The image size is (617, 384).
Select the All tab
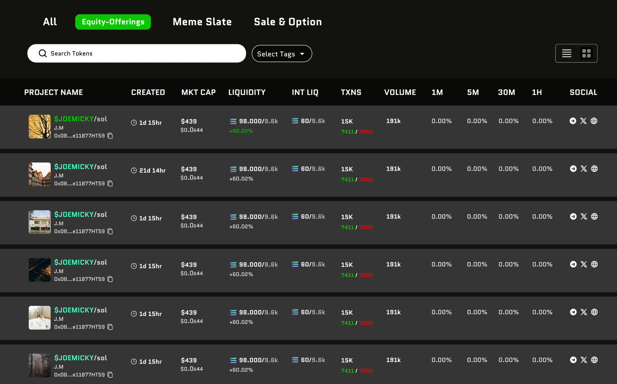pyautogui.click(x=50, y=22)
